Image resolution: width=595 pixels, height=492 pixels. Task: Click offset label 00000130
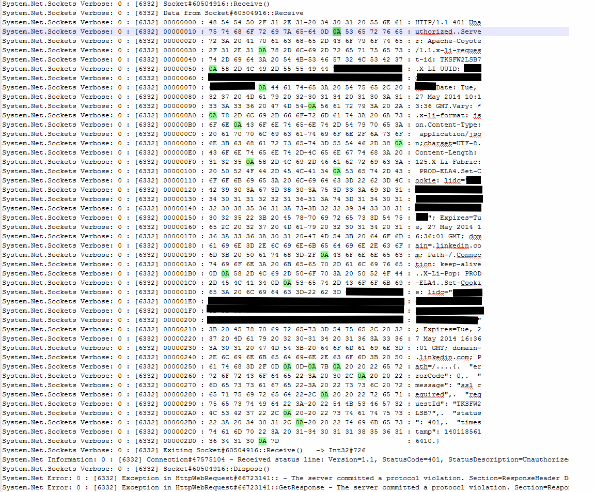180,199
